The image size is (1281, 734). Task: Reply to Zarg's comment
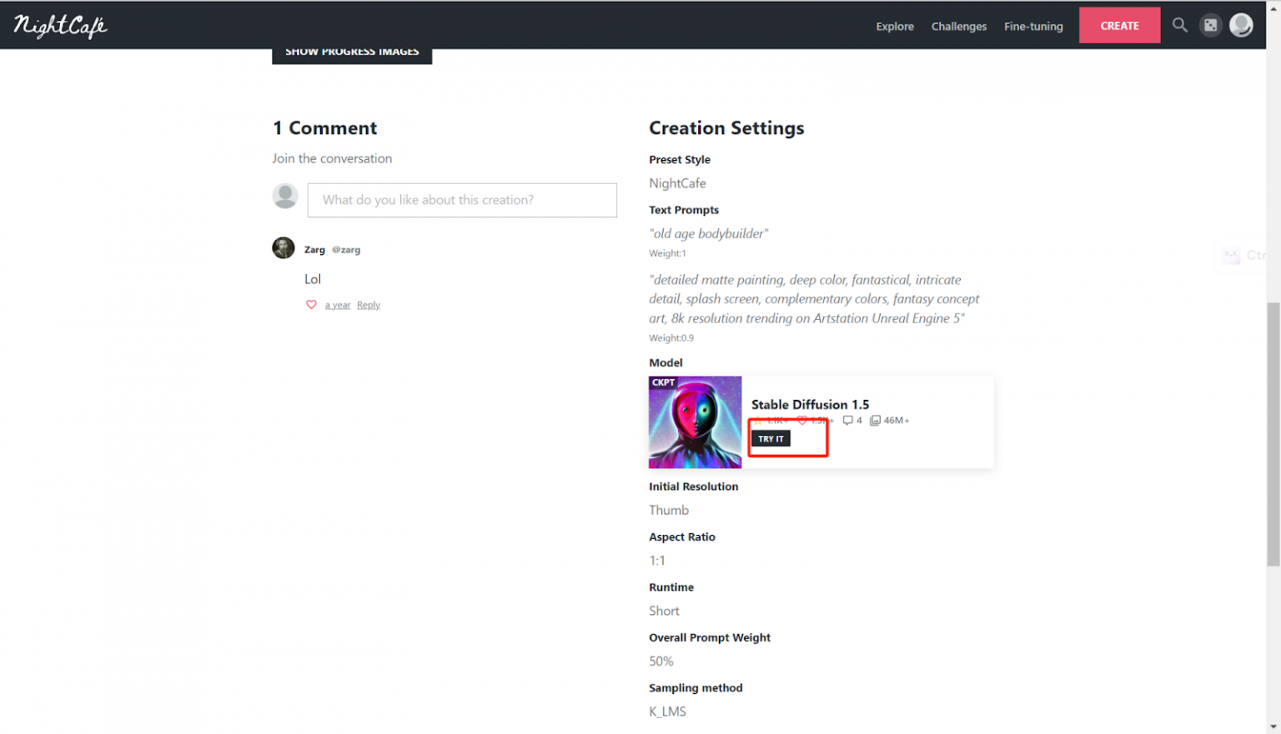point(368,305)
